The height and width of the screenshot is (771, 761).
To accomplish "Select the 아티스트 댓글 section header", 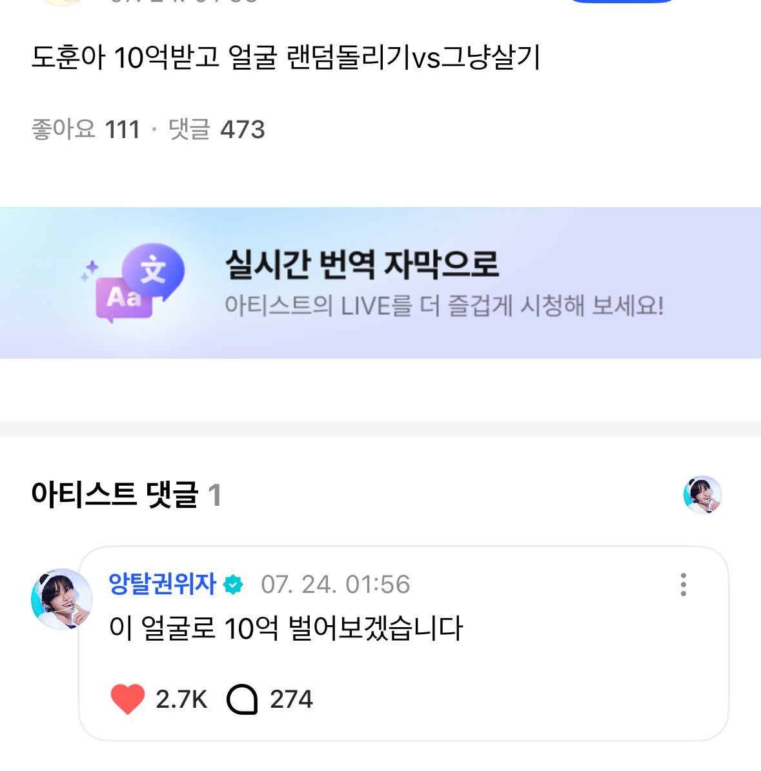I will [114, 496].
